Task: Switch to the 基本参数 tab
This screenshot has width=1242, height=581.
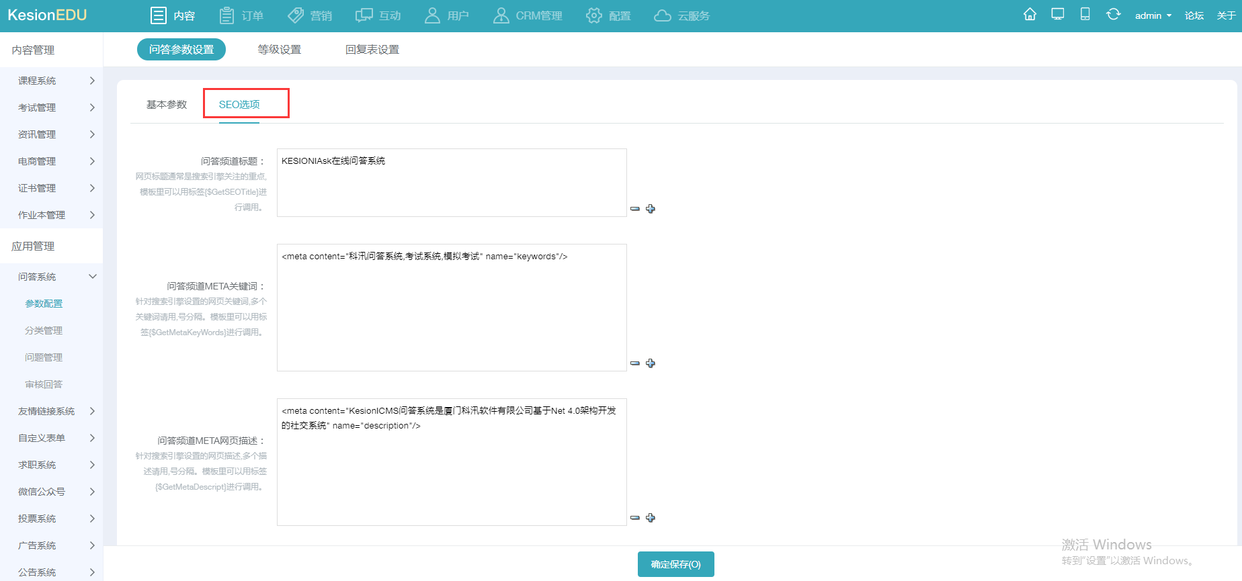Action: [x=167, y=104]
